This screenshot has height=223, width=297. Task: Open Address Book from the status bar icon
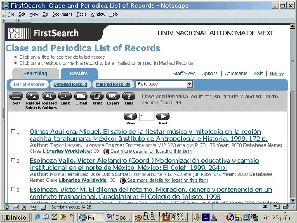(x=43, y=207)
